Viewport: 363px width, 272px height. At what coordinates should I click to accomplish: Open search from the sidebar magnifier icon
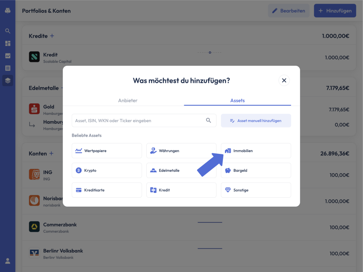[8, 31]
